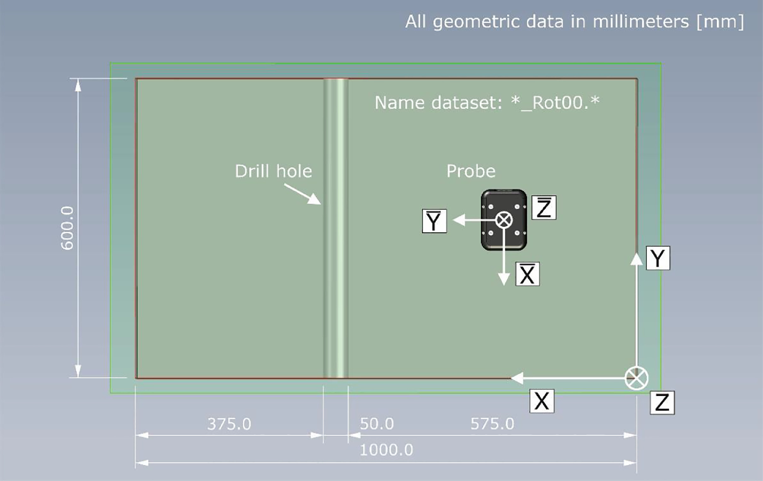
Task: Click the 50.0 dimension label
Action: (376, 424)
